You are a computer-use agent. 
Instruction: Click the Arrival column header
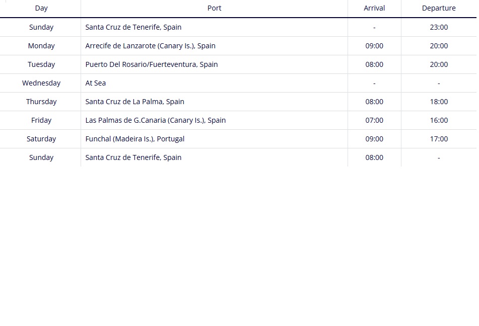tap(374, 8)
